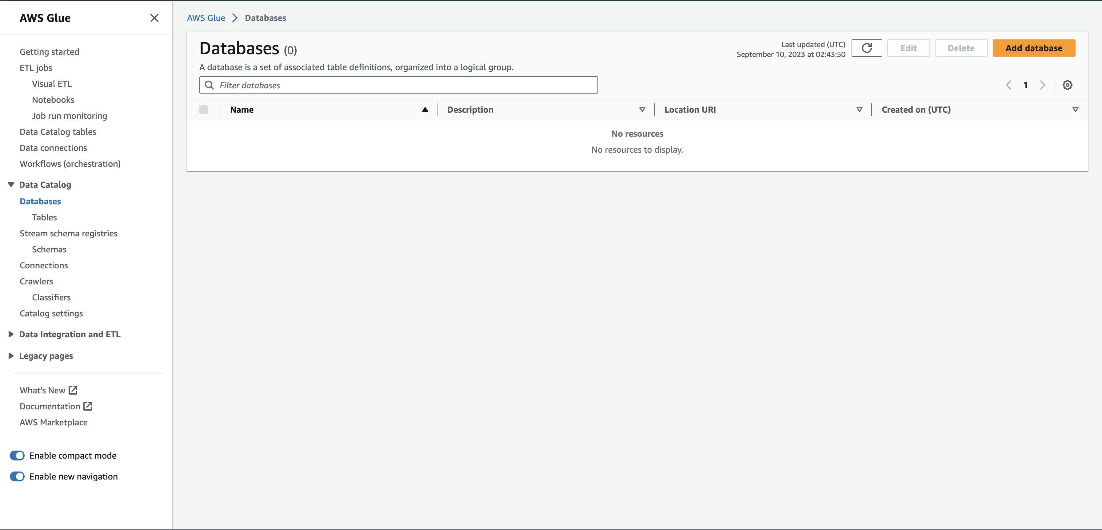Toggle Enable compact mode switch
Image resolution: width=1102 pixels, height=530 pixels.
tap(17, 456)
